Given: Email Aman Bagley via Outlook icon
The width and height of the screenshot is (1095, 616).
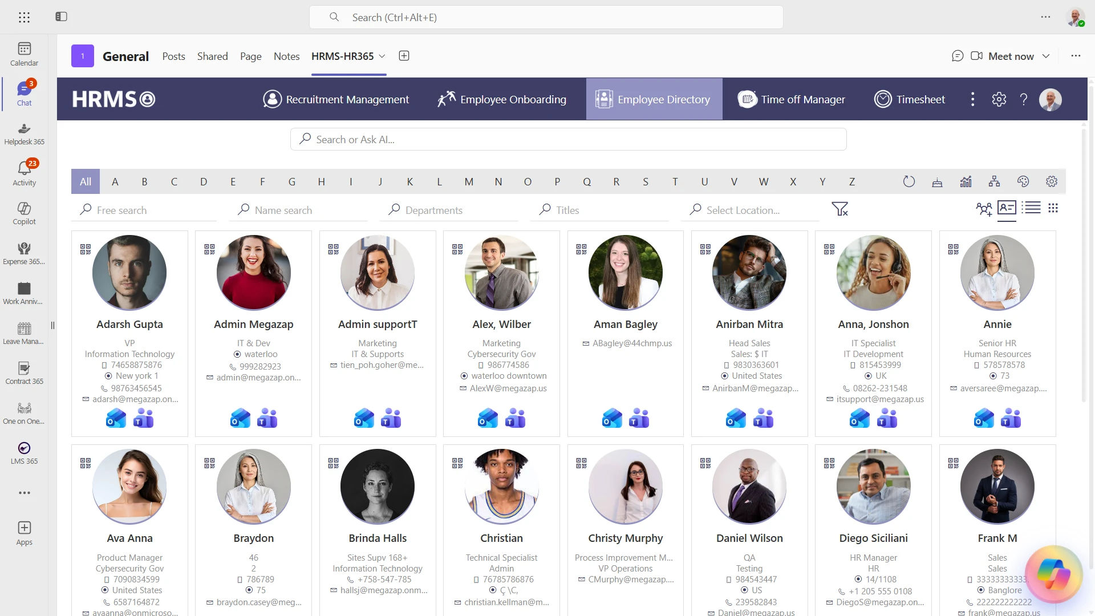Looking at the screenshot, I should click(612, 418).
